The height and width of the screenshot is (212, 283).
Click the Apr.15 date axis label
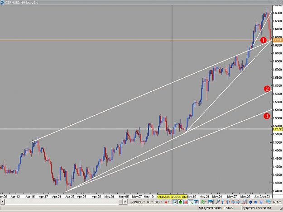point(30,197)
